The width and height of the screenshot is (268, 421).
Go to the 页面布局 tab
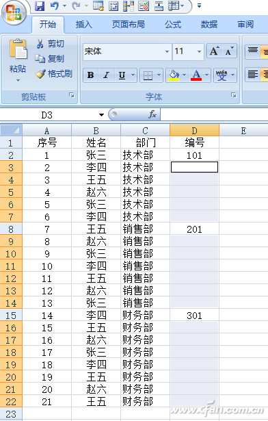coord(129,25)
